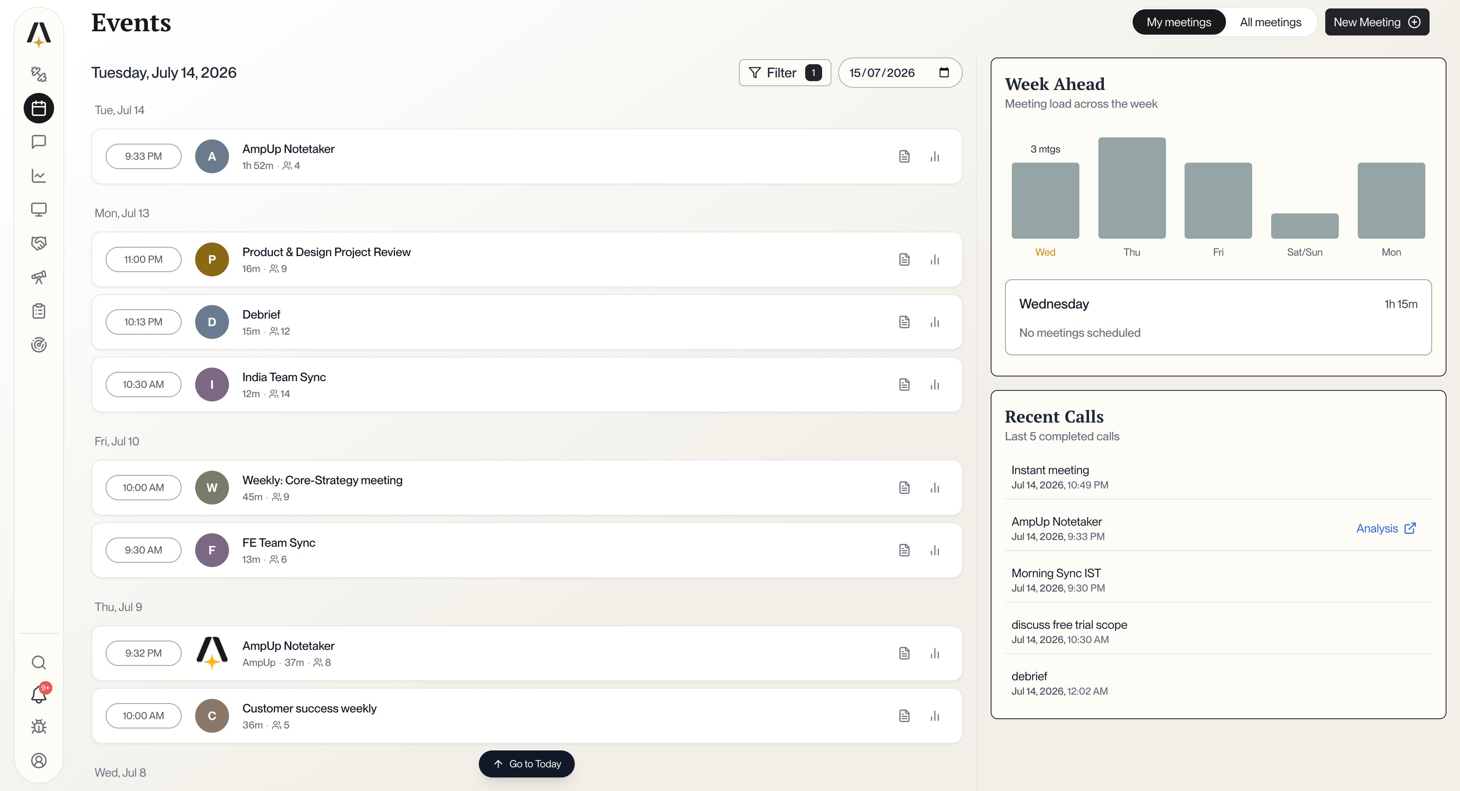The height and width of the screenshot is (791, 1460).
Task: Open analytics icon for India Team Sync
Action: (934, 384)
